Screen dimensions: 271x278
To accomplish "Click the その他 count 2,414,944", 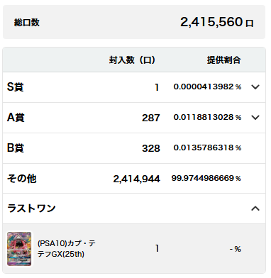I will 136,179.
